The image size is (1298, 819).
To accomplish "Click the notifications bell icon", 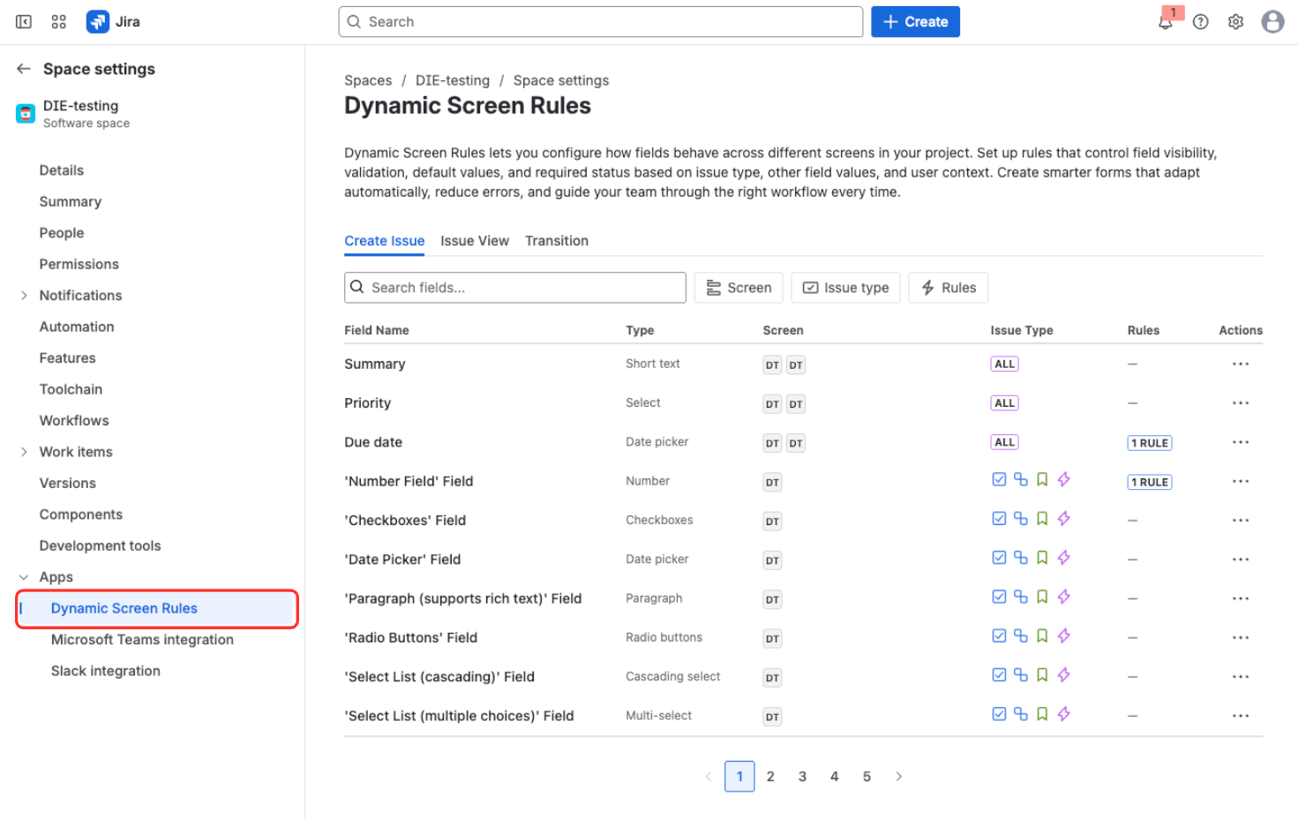I will point(1165,21).
